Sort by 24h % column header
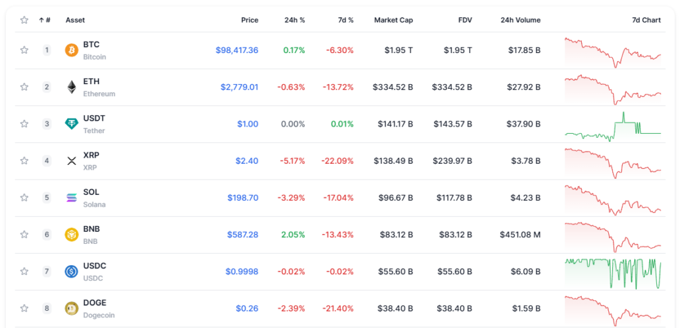Viewport: 680px width, 328px height. [295, 20]
